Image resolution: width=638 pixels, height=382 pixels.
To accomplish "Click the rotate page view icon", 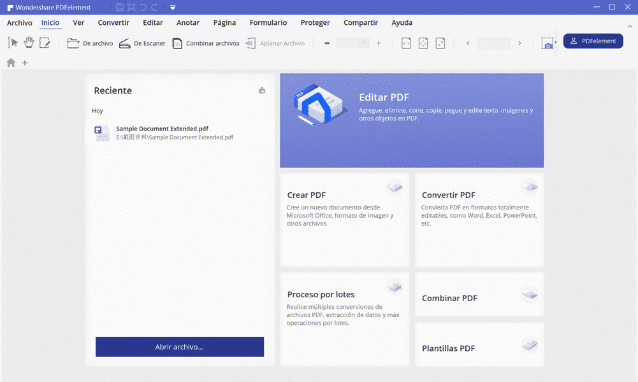I will pyautogui.click(x=440, y=43).
